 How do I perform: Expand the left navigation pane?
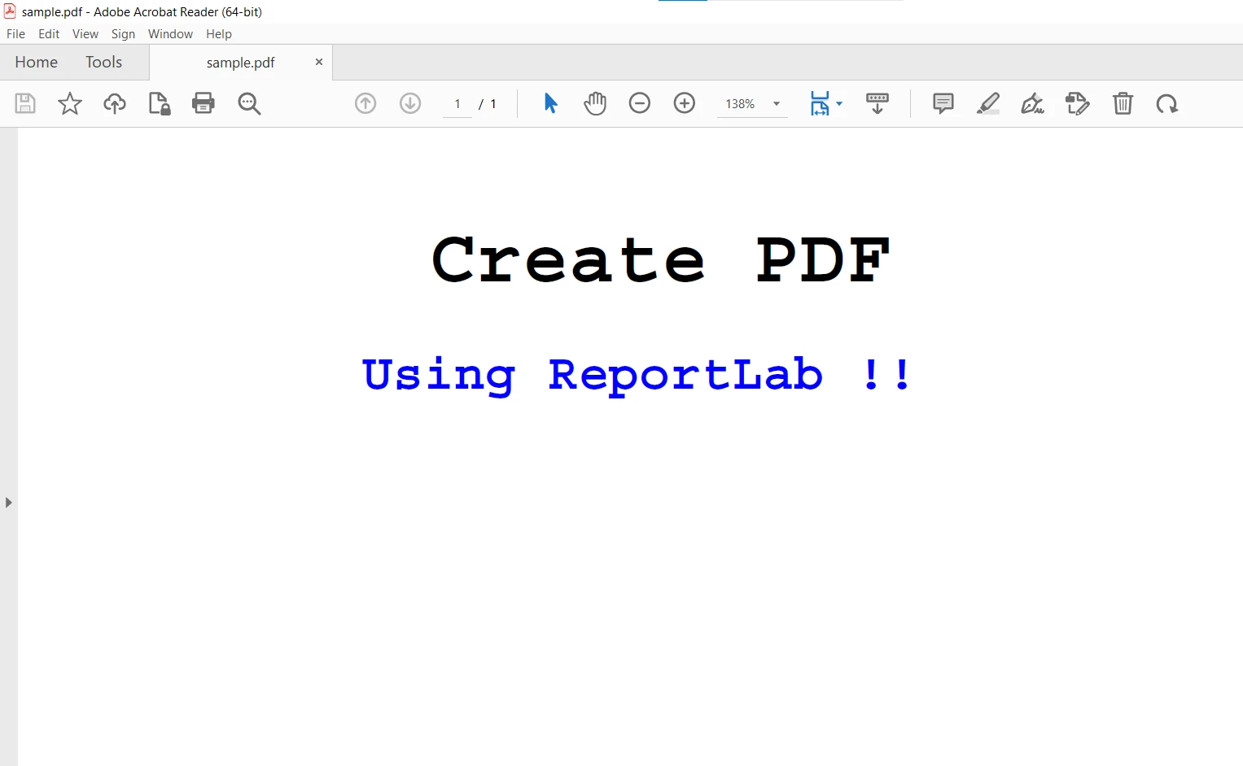tap(8, 503)
